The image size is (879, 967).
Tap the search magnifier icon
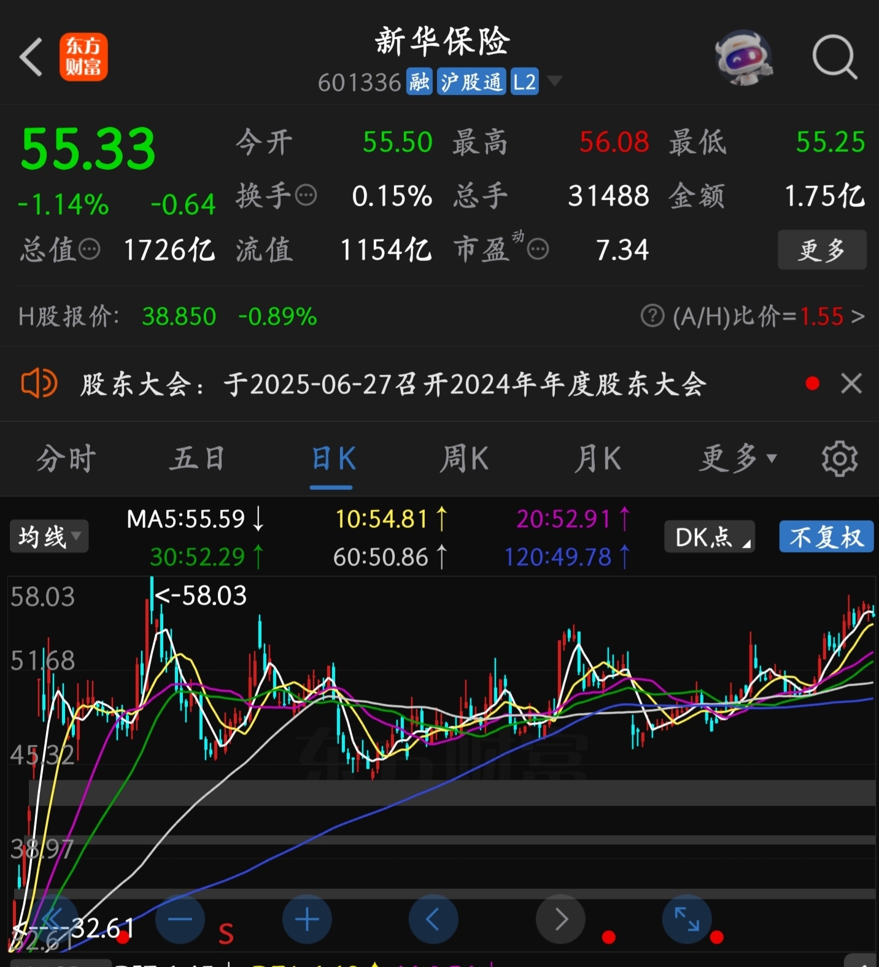pyautogui.click(x=835, y=58)
